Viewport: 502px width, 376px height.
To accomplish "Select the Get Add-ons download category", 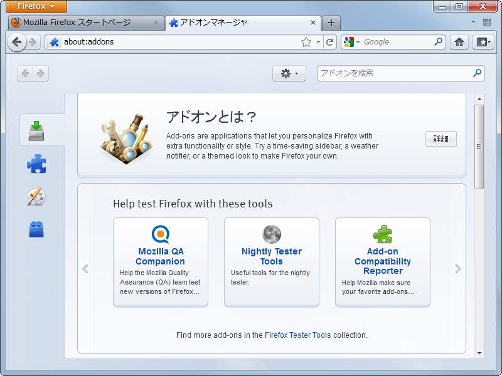I will pyautogui.click(x=42, y=130).
